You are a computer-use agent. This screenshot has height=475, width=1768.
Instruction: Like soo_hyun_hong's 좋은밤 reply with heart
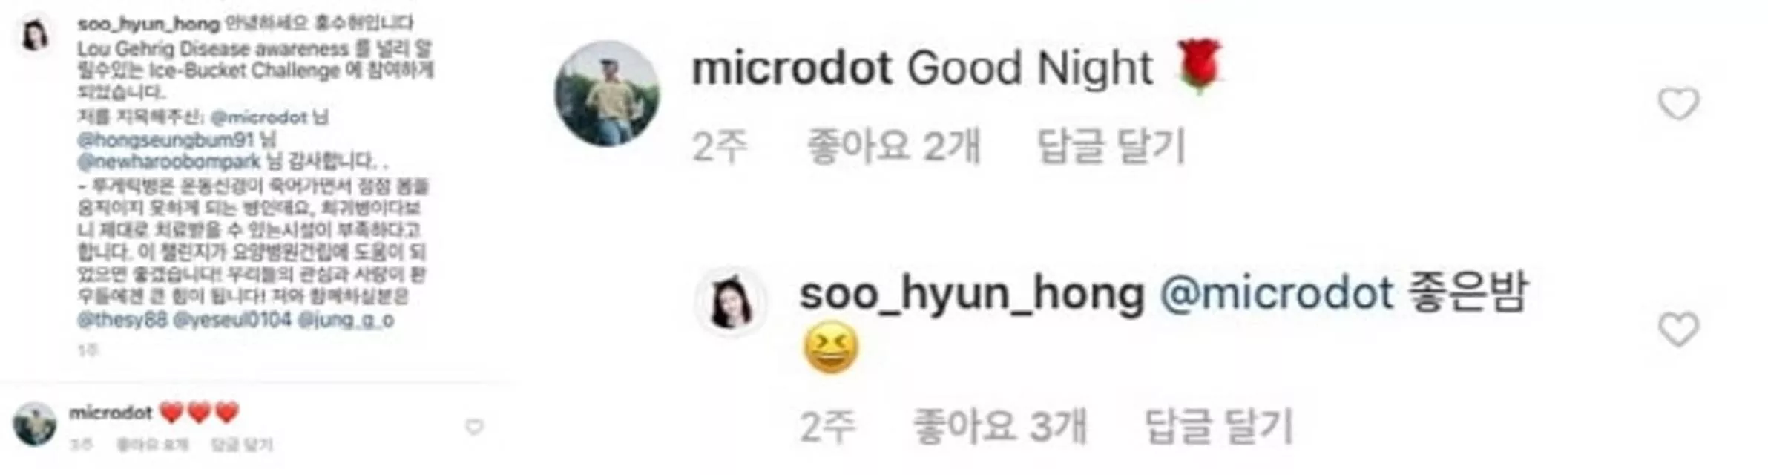[x=1678, y=330]
